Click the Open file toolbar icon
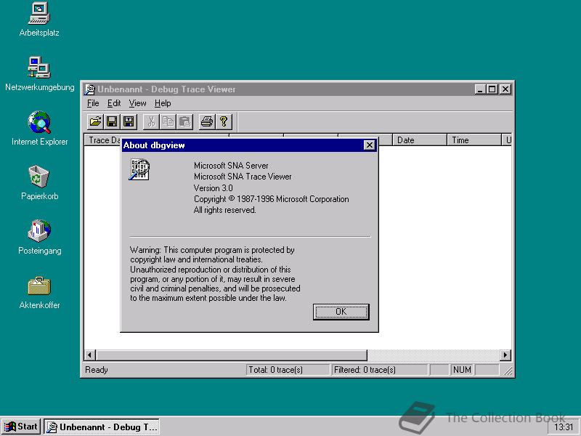The width and height of the screenshot is (581, 436). point(96,121)
